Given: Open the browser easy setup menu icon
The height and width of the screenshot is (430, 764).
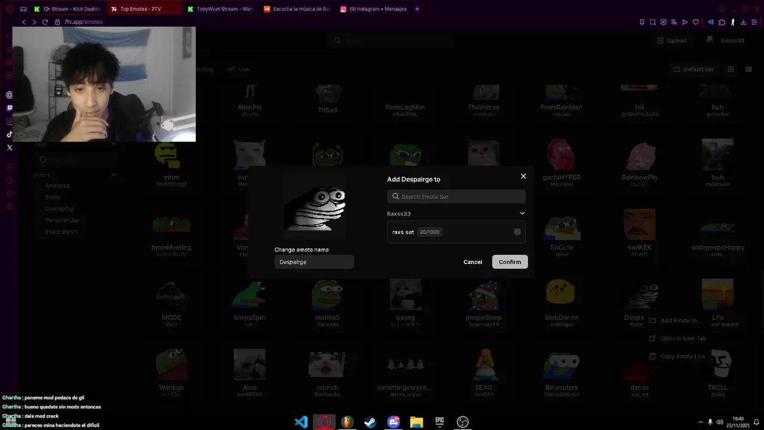Looking at the screenshot, I should pyautogui.click(x=755, y=22).
